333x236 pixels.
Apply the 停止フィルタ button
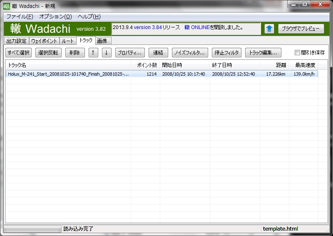point(226,53)
